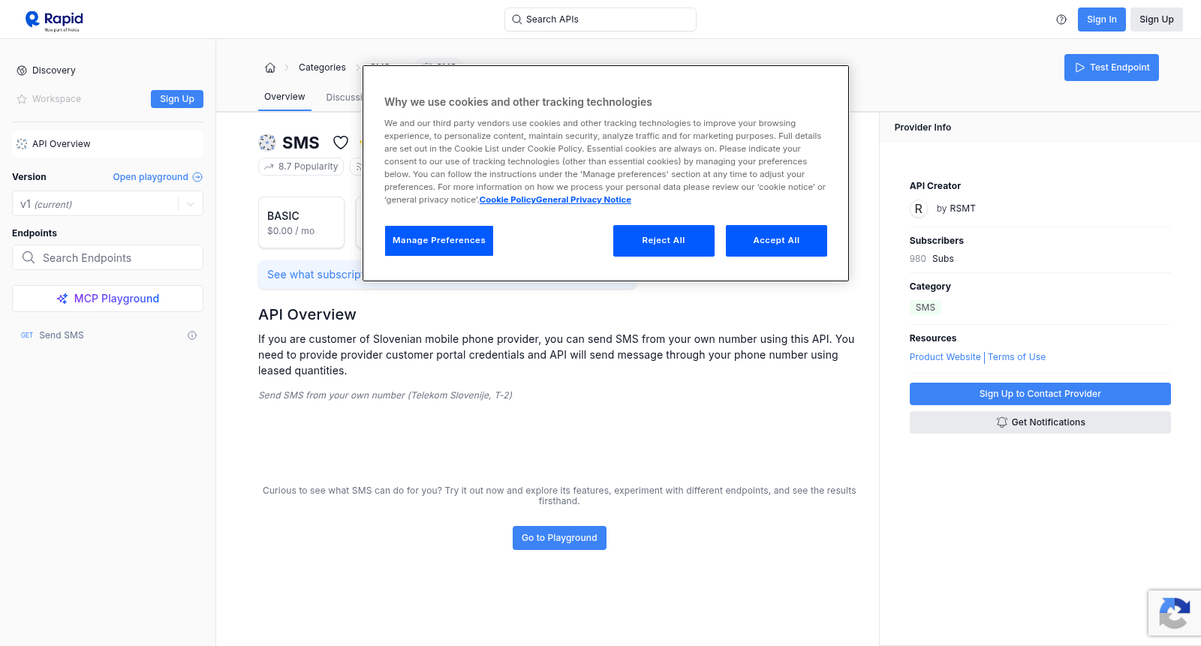Open the Product Website link
This screenshot has width=1201, height=646.
[945, 357]
